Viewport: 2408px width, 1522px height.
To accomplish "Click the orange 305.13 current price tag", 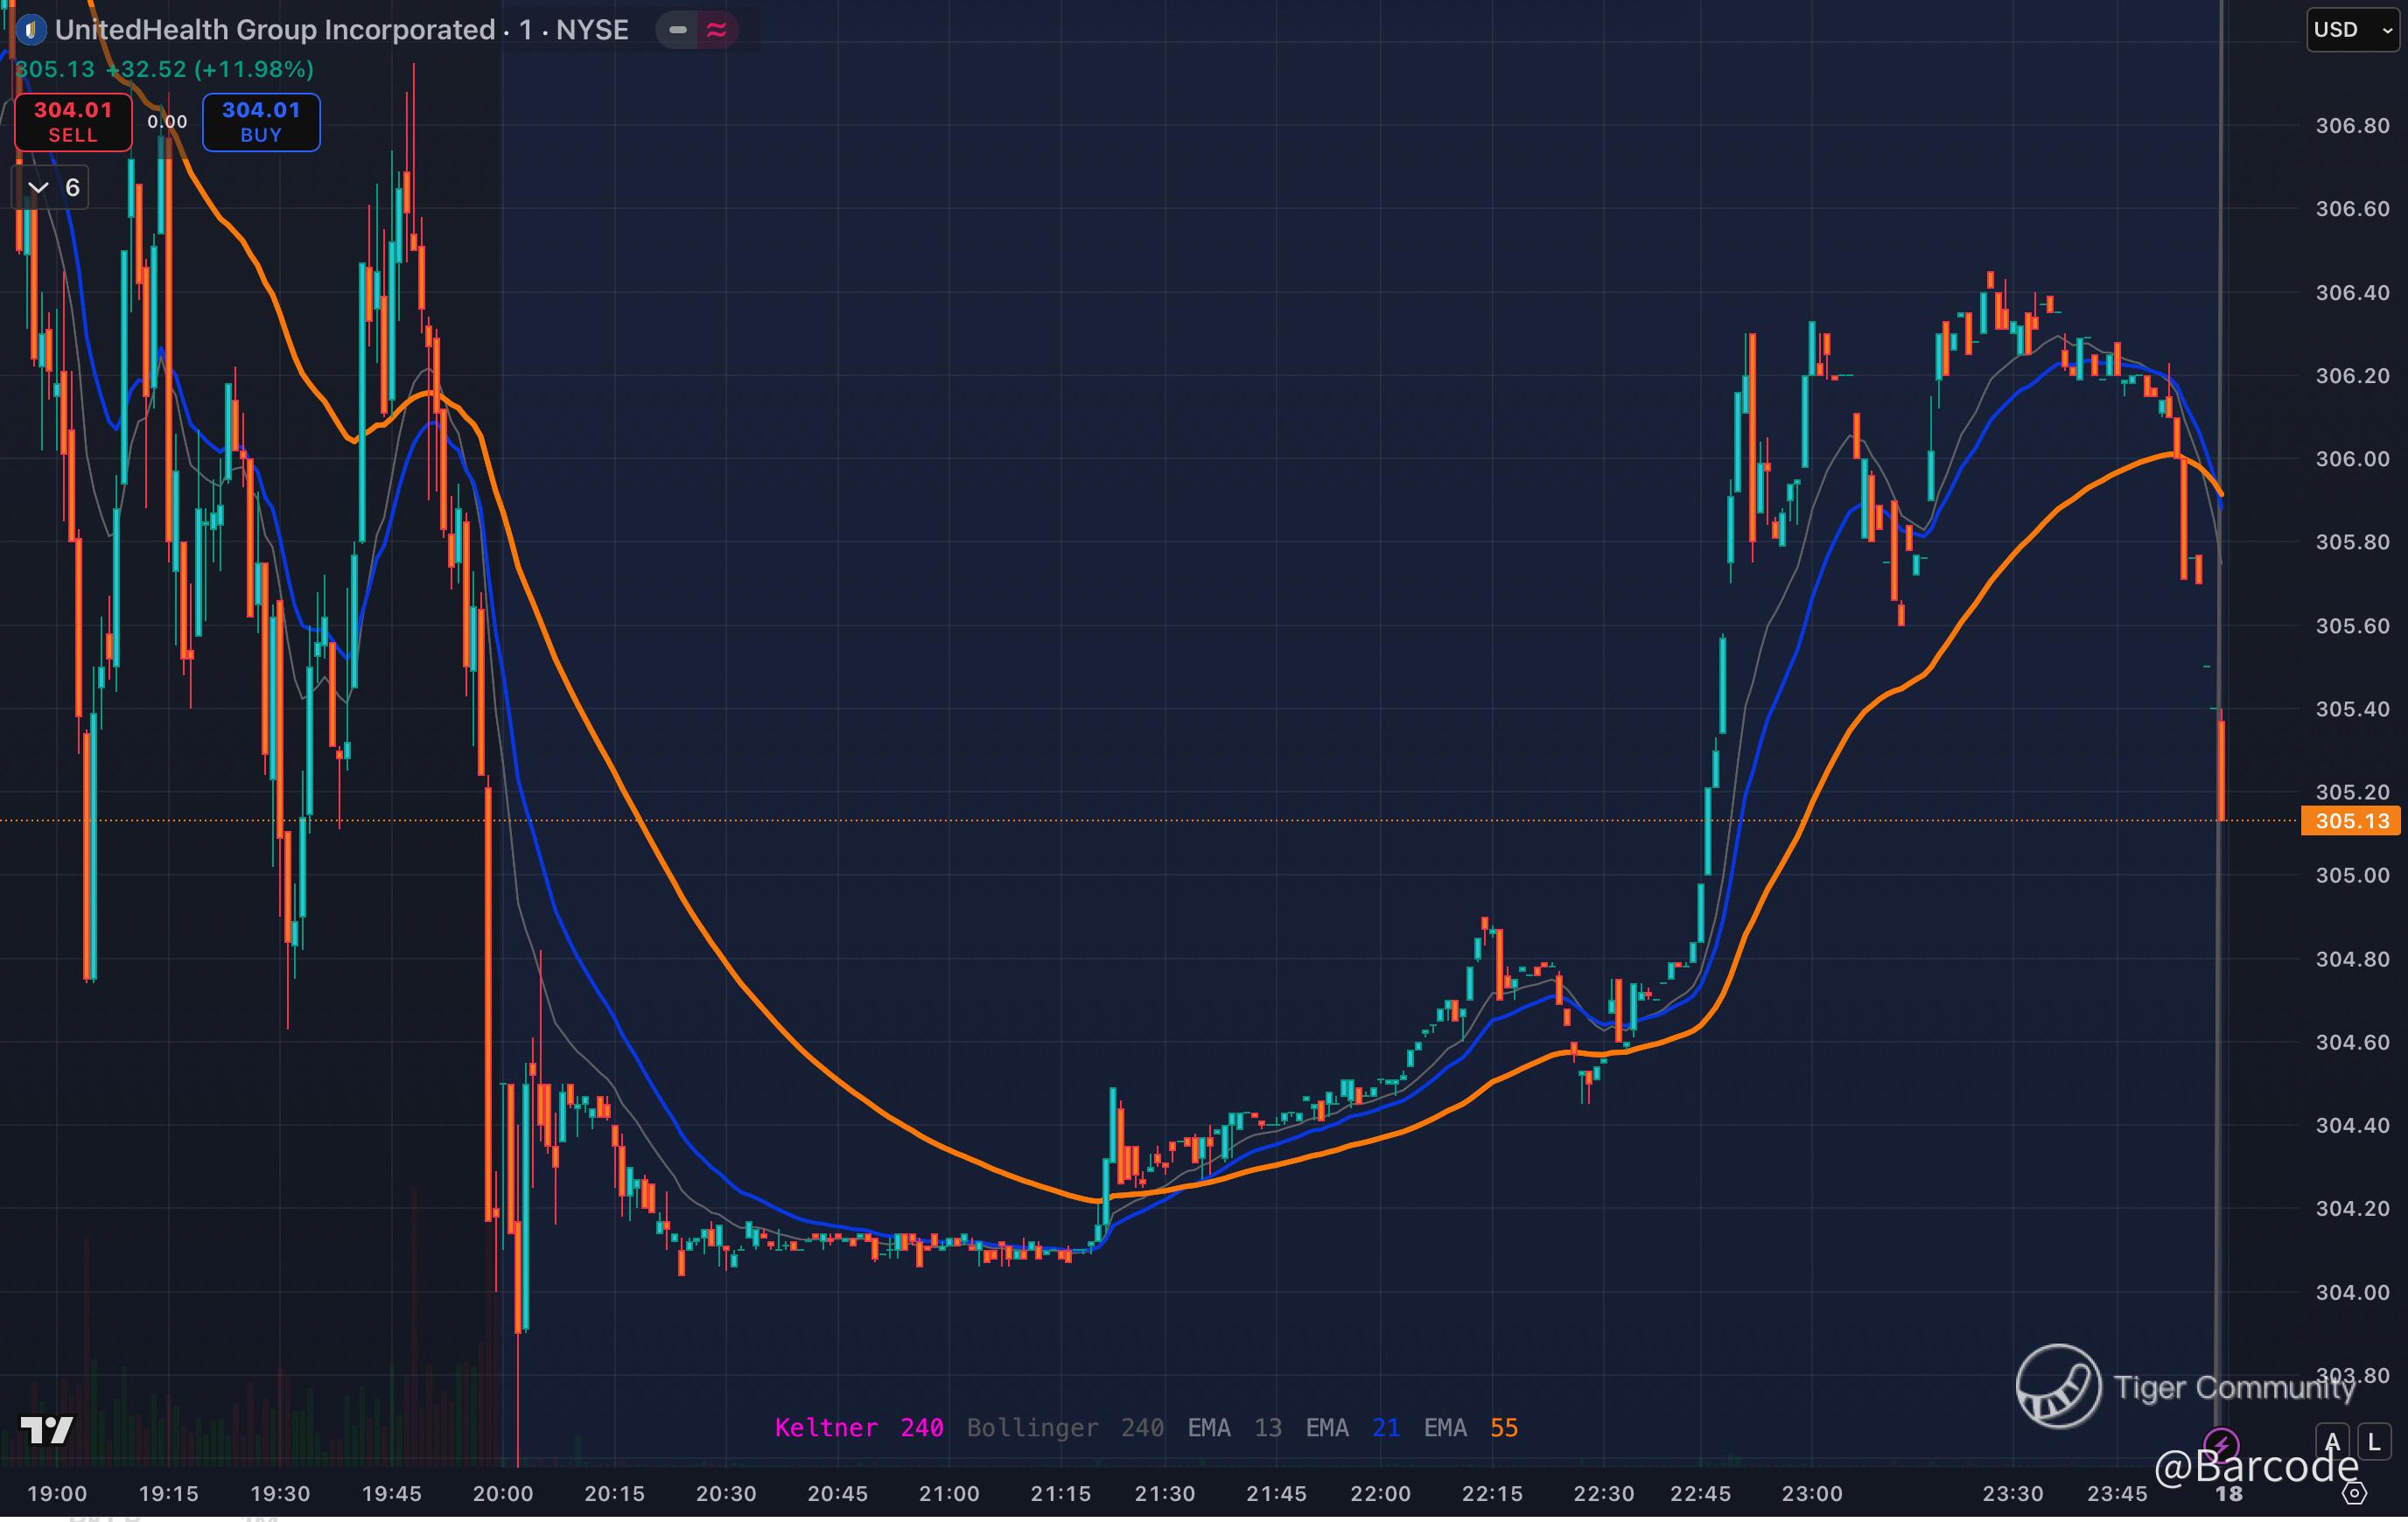I will (2351, 821).
